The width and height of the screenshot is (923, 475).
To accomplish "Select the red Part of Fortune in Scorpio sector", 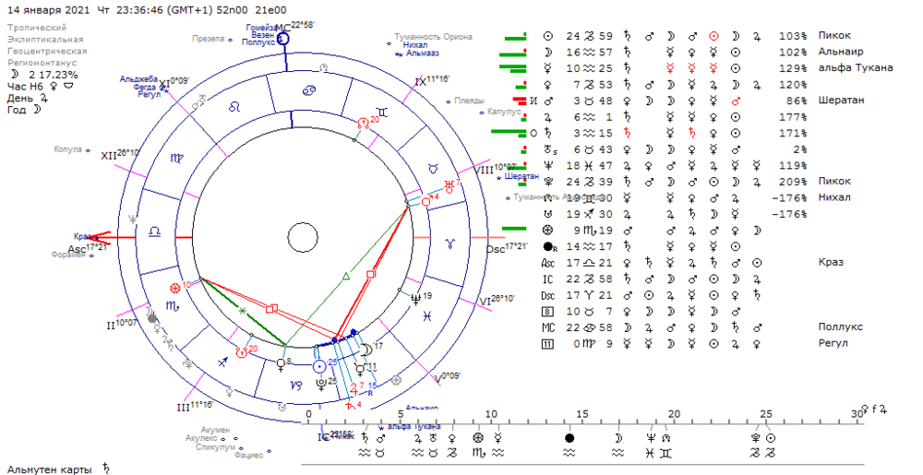I will pos(174,288).
